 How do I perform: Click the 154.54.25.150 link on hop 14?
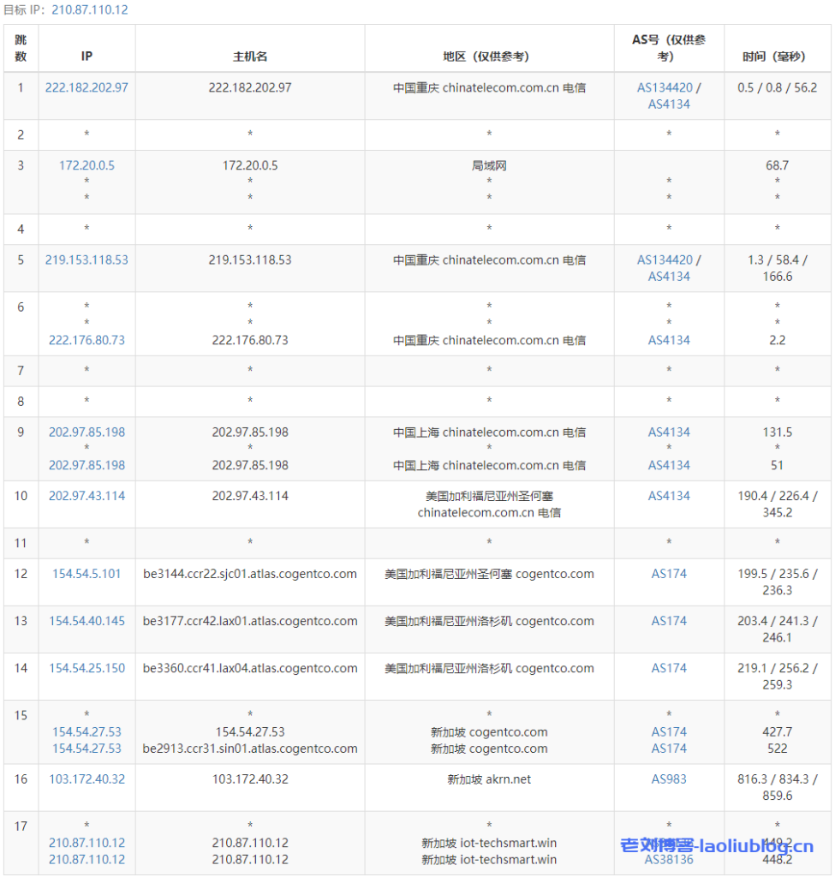click(86, 668)
